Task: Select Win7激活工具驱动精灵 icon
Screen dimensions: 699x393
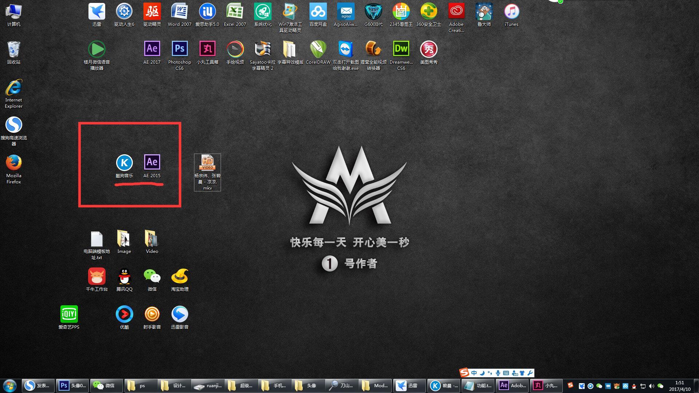Action: [290, 18]
